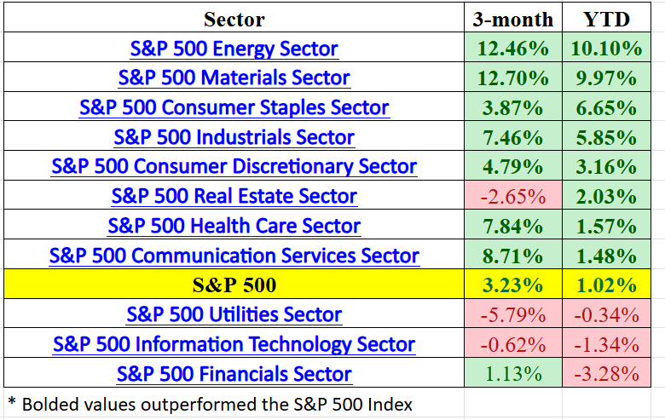Click the S&P 500 Health Care Sector link
This screenshot has width=665, height=420.
tap(234, 226)
